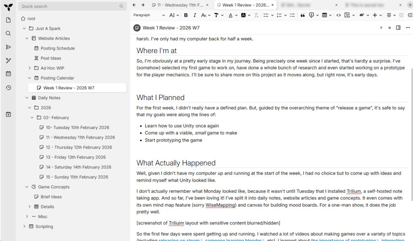413x241 pixels.
Task: Open 15 - Sunday 15th February 2026 note
Action: (x=77, y=177)
